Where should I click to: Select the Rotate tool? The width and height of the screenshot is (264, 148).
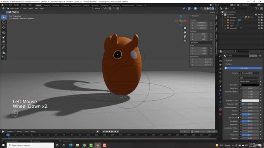tap(4, 32)
